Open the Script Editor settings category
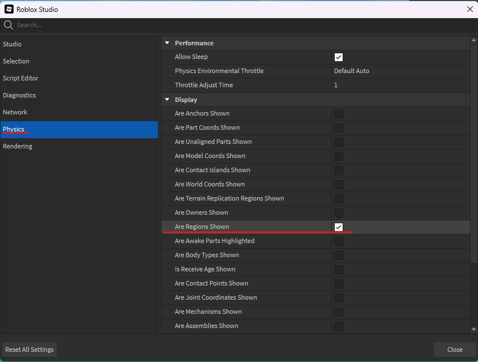The width and height of the screenshot is (478, 362). [79, 78]
